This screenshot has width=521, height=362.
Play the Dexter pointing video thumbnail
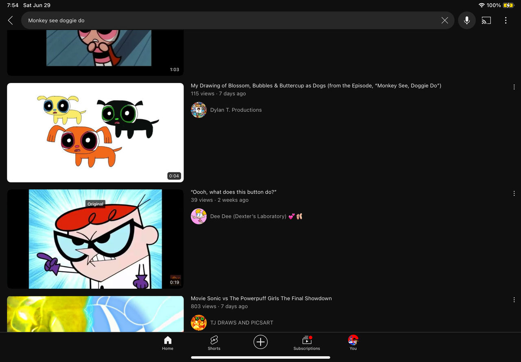pyautogui.click(x=95, y=239)
